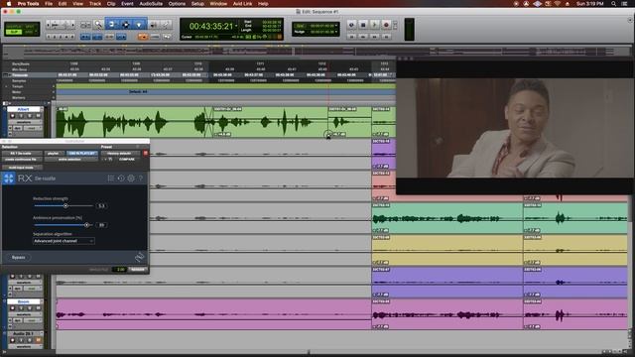Click the Reduction strength value field
Screen dimensions: 635x357
point(101,206)
